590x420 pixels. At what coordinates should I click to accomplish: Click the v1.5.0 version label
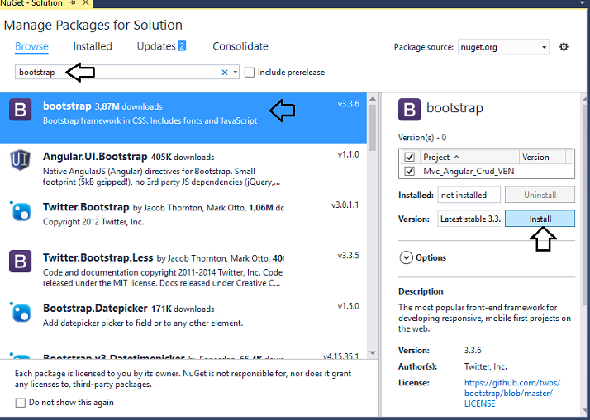pos(348,306)
